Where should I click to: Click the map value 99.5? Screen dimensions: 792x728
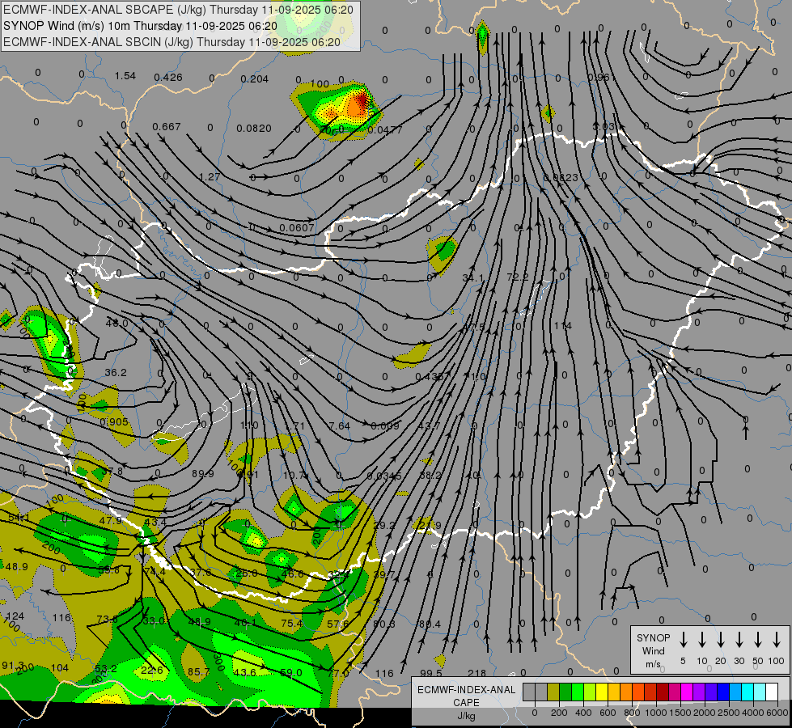pyautogui.click(x=431, y=673)
